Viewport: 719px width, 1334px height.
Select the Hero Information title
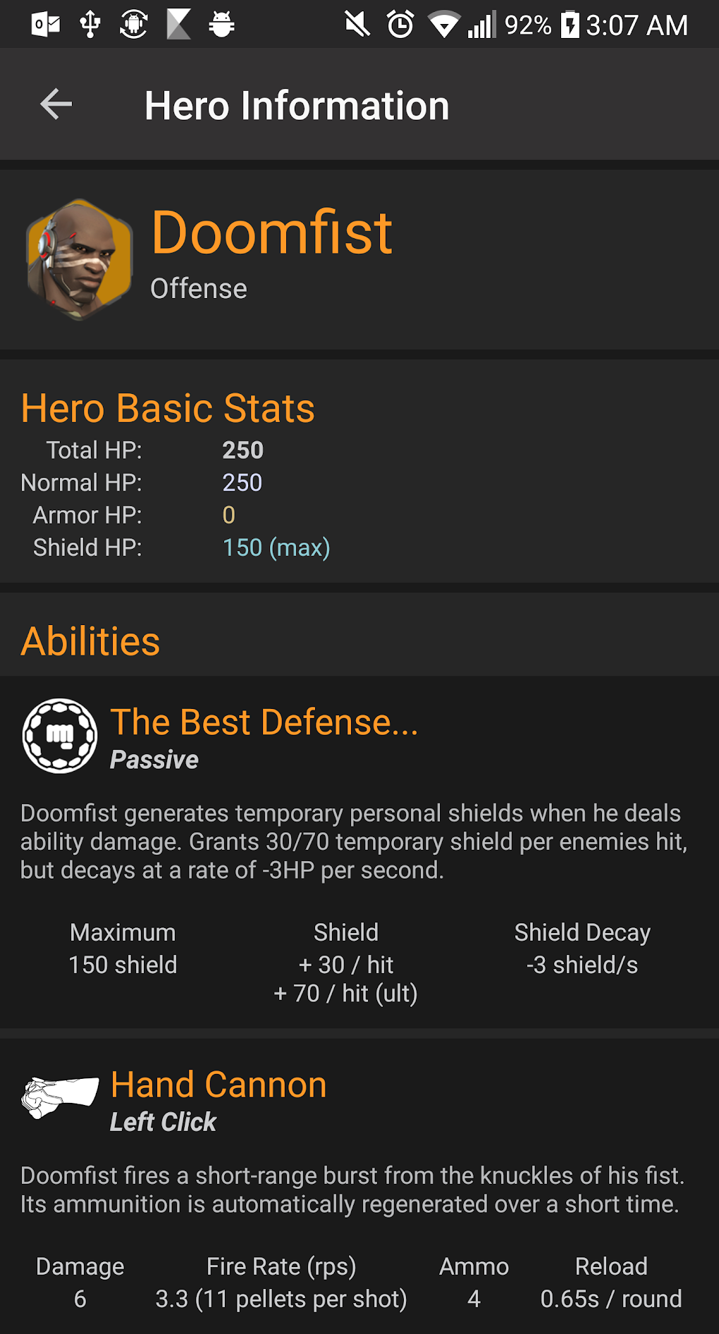(297, 106)
